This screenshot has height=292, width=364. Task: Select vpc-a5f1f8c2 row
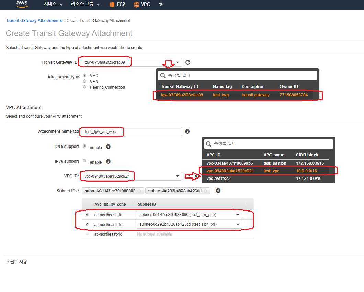(266, 179)
